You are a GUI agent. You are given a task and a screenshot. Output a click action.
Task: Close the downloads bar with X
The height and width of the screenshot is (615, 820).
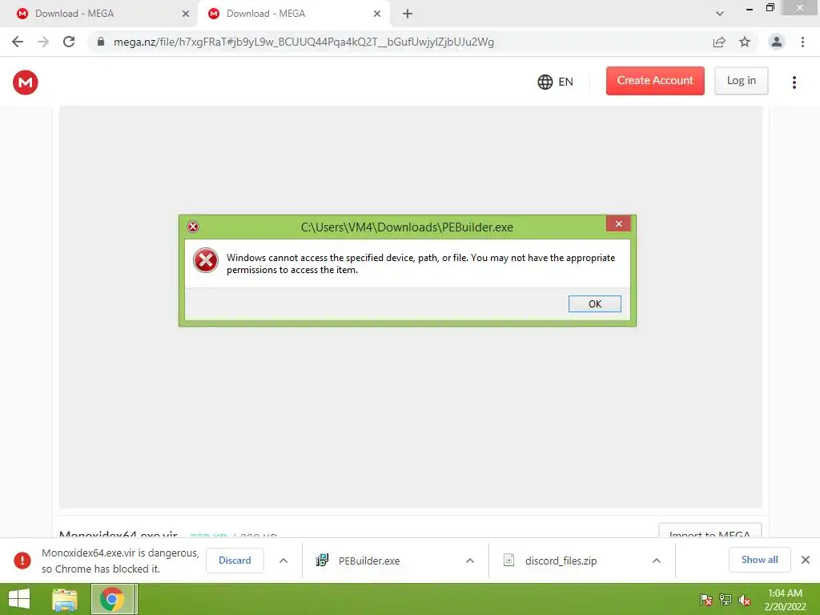coord(806,560)
